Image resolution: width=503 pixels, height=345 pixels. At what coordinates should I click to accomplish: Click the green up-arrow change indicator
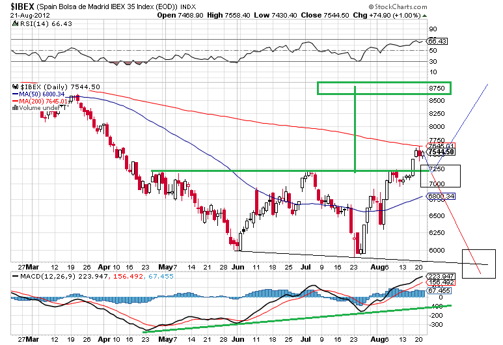point(424,16)
